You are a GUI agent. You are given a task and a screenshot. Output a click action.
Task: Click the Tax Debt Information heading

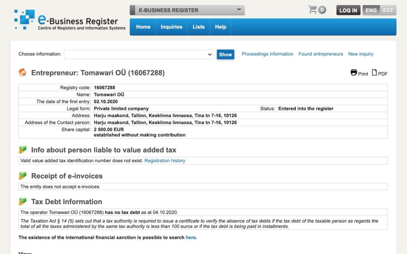click(x=67, y=202)
